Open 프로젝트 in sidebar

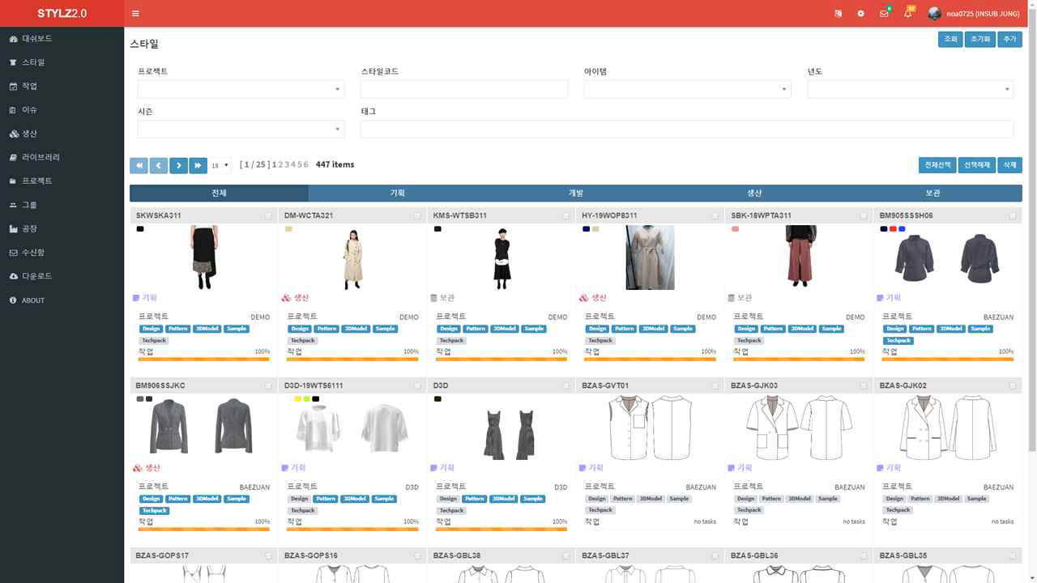click(x=62, y=181)
